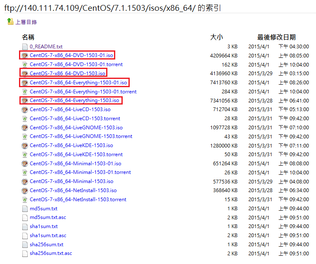Open the LiveKDE-1503.iso link
This screenshot has height=264, width=316.
[x=71, y=145]
